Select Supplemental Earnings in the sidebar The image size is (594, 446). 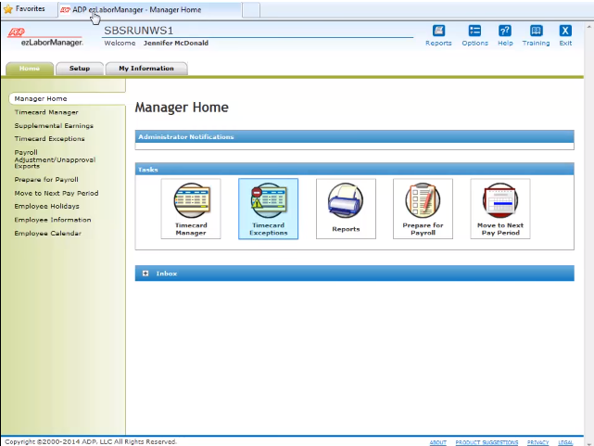(x=54, y=125)
